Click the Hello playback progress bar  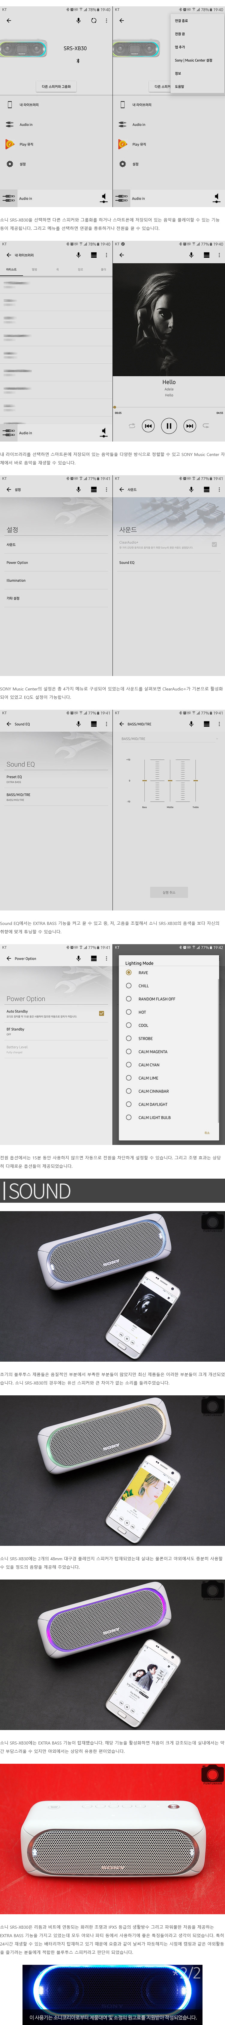point(169,407)
